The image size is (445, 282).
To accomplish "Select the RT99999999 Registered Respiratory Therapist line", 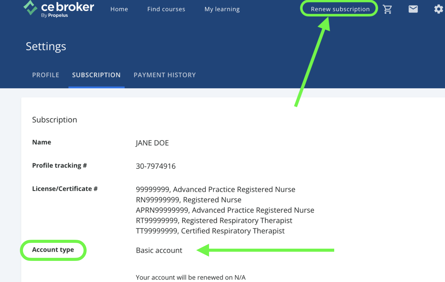I will [214, 221].
